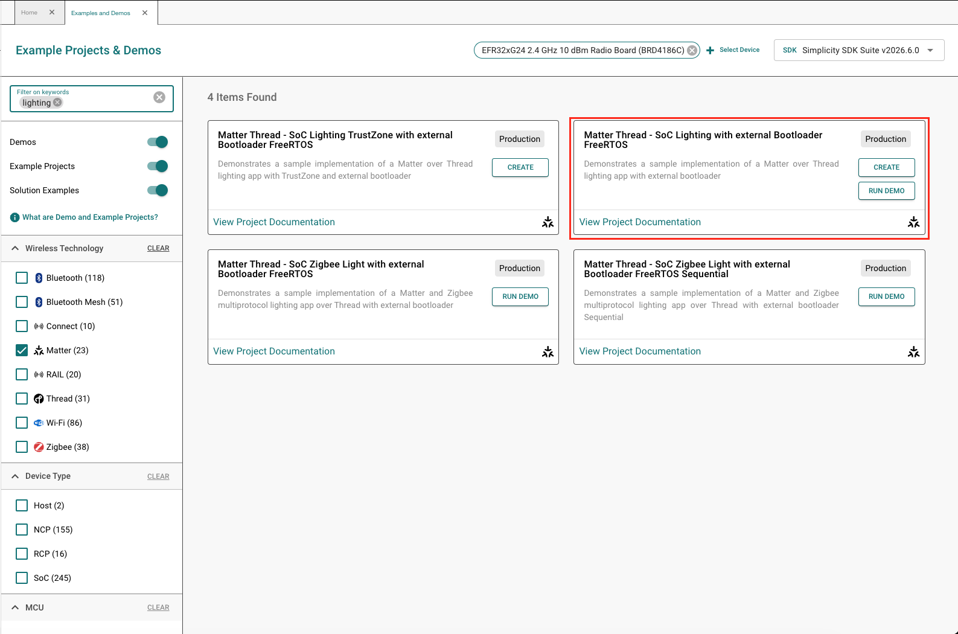Click the Wi-Fi logo icon
The height and width of the screenshot is (634, 958).
click(39, 423)
